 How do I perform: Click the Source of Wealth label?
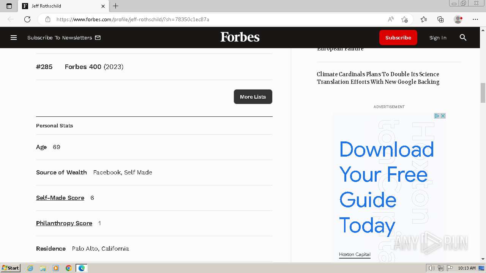[x=62, y=173]
